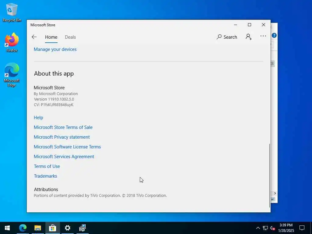
Task: Switch to the Deals tab
Action: [70, 37]
